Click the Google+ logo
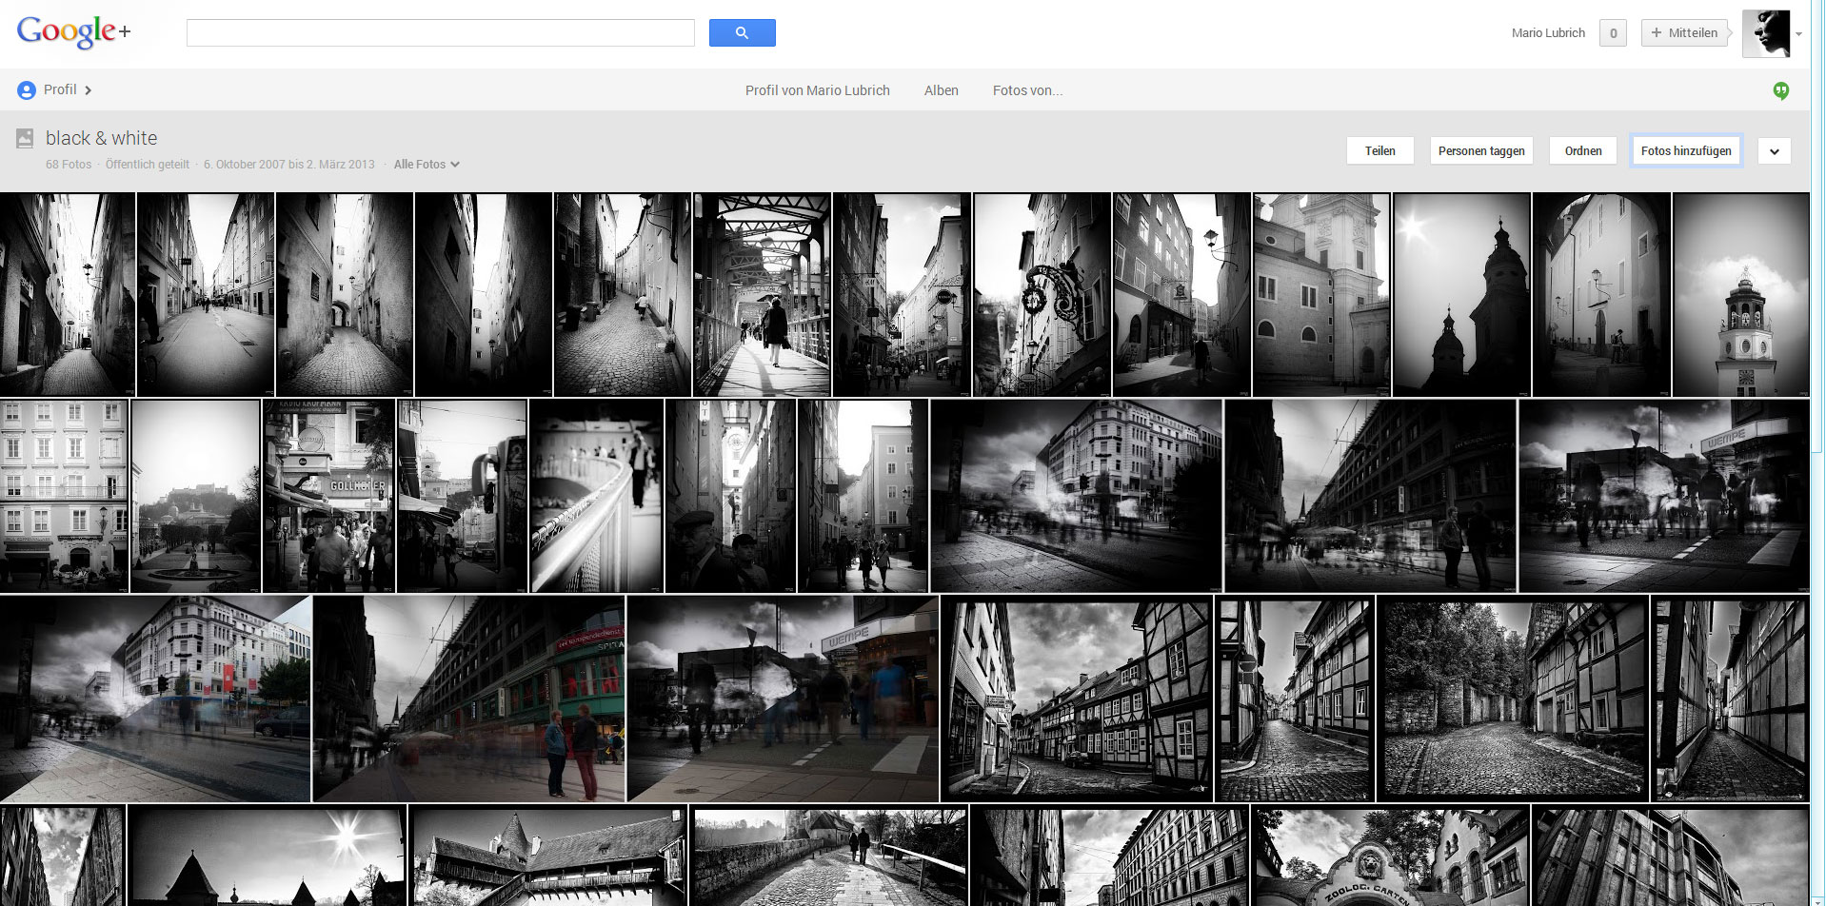This screenshot has height=906, width=1826. [73, 32]
